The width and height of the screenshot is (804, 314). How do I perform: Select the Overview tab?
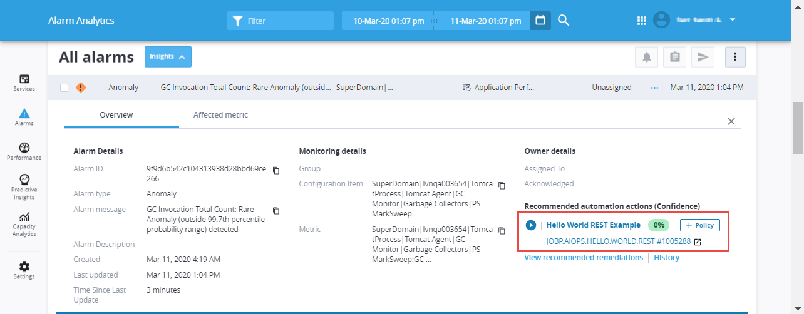116,115
